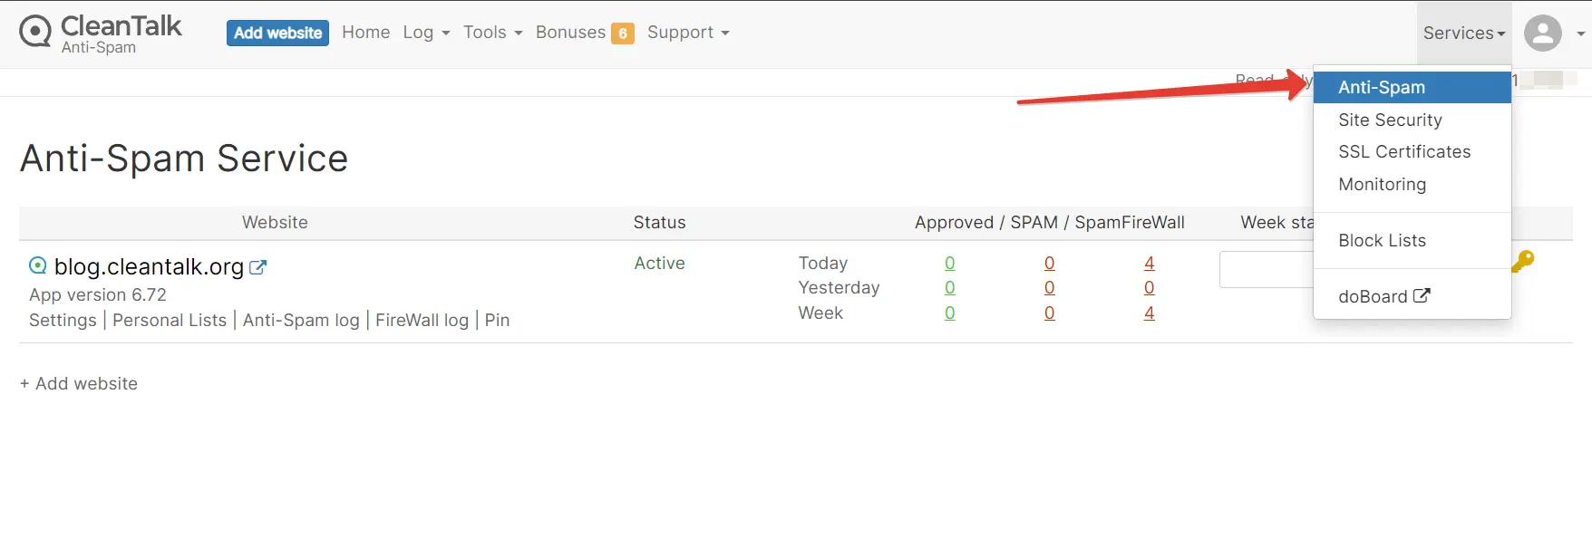Image resolution: width=1592 pixels, height=539 pixels.
Task: Open doBoard in the Services menu
Action: (x=1383, y=296)
